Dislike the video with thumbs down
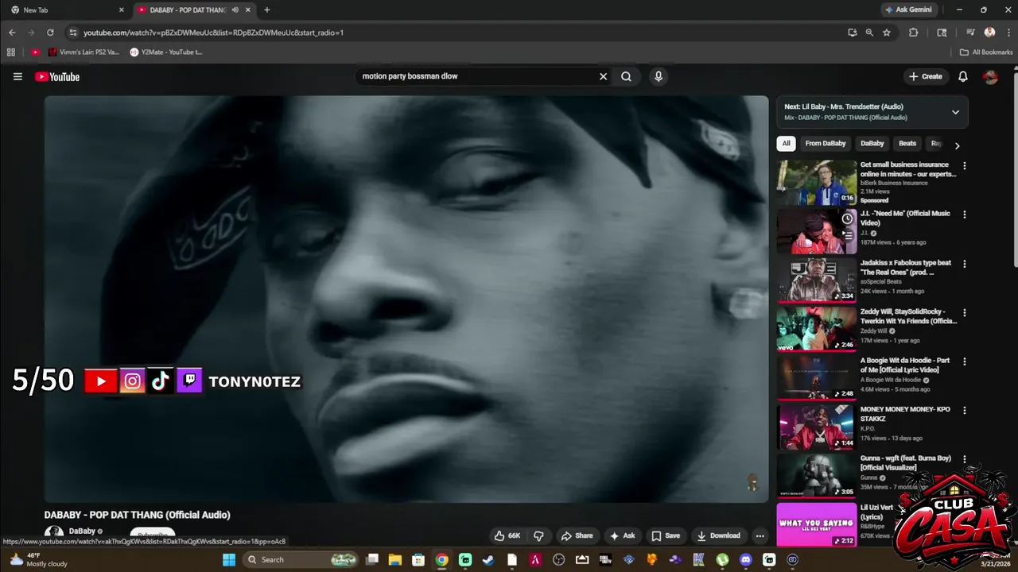Viewport: 1018px width, 572px height. point(538,535)
